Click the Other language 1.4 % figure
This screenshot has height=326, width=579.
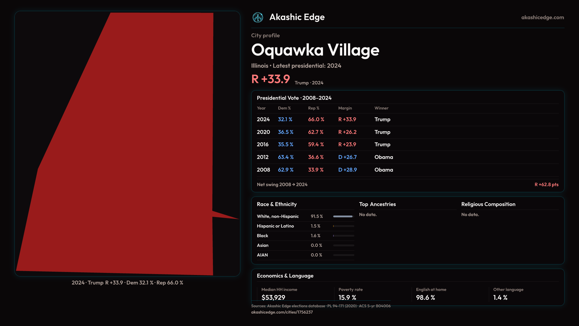click(500, 297)
